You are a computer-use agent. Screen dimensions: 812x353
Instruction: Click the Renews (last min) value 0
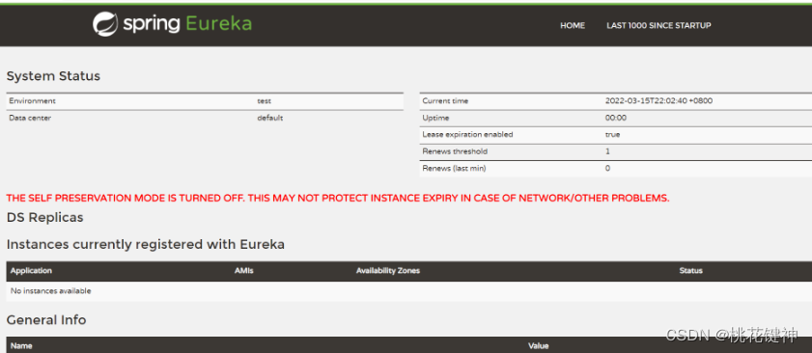pyautogui.click(x=607, y=168)
